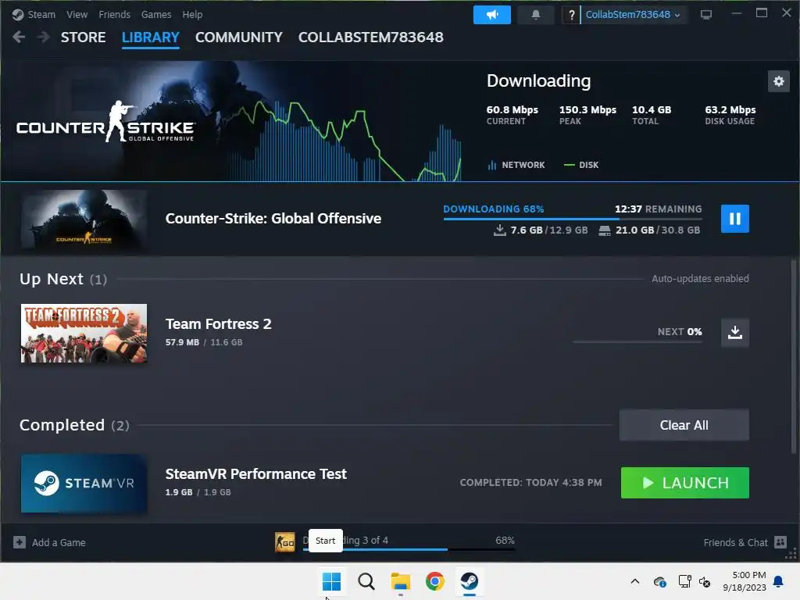The height and width of the screenshot is (600, 800).
Task: Click the OneDrive cloud tray icon
Action: click(x=659, y=581)
